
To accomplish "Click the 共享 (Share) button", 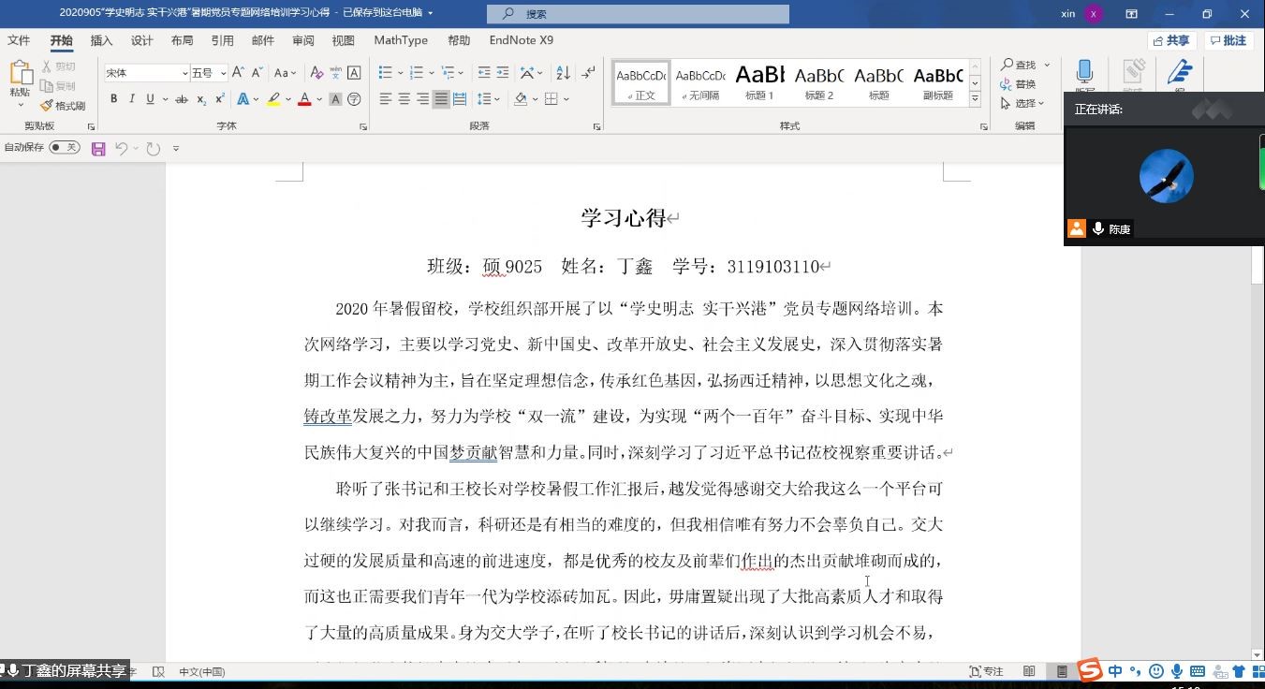I will pos(1171,40).
